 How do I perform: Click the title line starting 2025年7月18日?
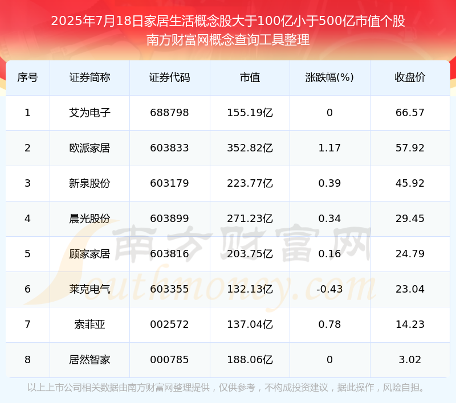[228, 21]
